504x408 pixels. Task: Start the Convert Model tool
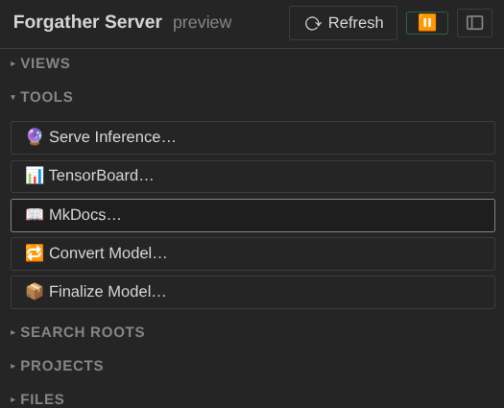tap(252, 254)
